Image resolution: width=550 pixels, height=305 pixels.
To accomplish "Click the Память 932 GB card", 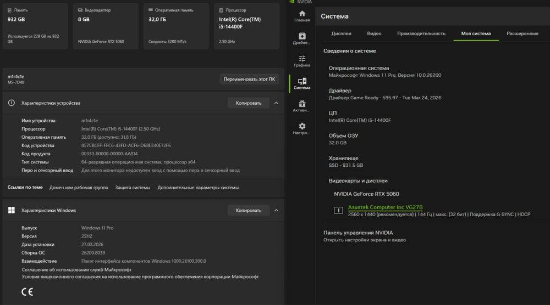I will point(35,26).
